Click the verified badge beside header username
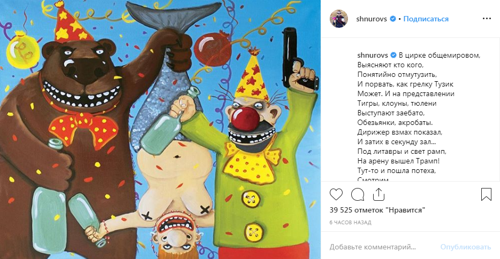 (393, 19)
